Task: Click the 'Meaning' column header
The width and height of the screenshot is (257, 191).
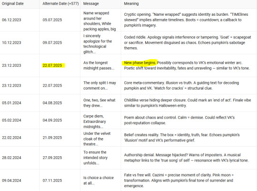Action: pos(131,4)
